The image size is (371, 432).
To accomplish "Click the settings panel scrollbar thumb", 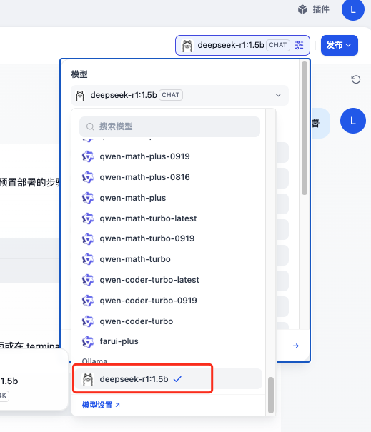I will pos(305,128).
